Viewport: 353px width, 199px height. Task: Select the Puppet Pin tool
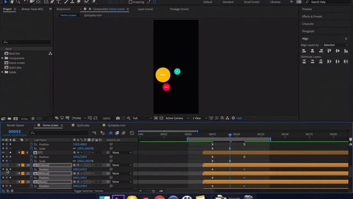(94, 2)
